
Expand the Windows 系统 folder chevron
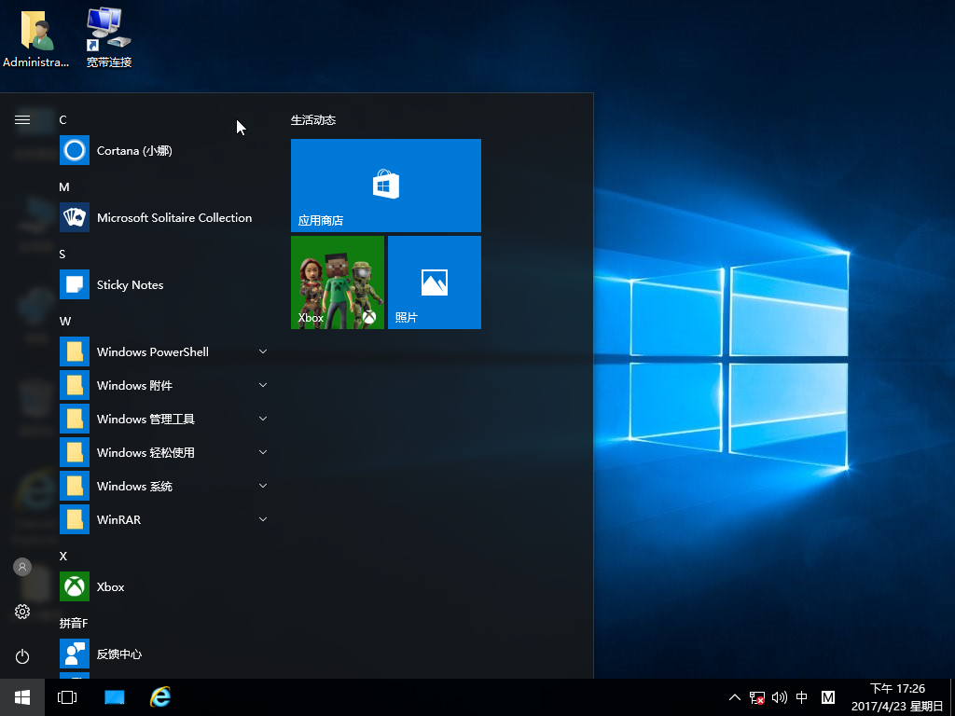coord(263,485)
